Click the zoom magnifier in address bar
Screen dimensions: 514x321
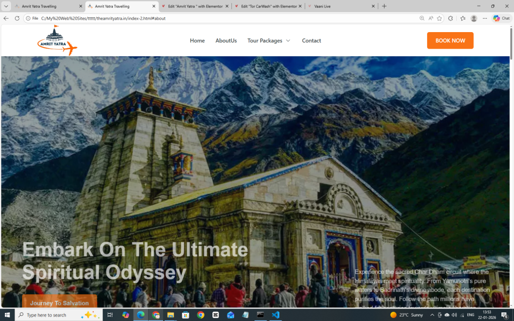(422, 18)
